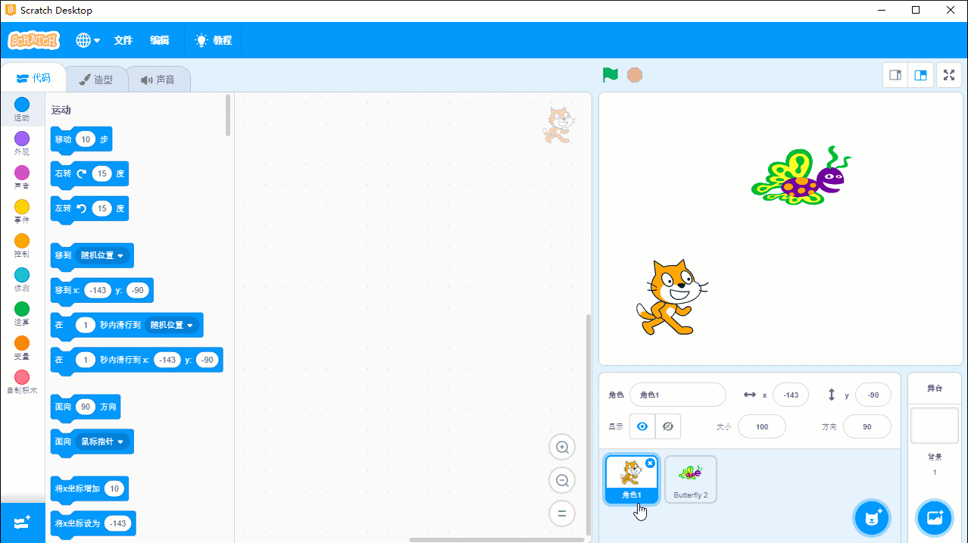968x543 pixels.
Task: Switch to the 代码 tab
Action: 33,78
